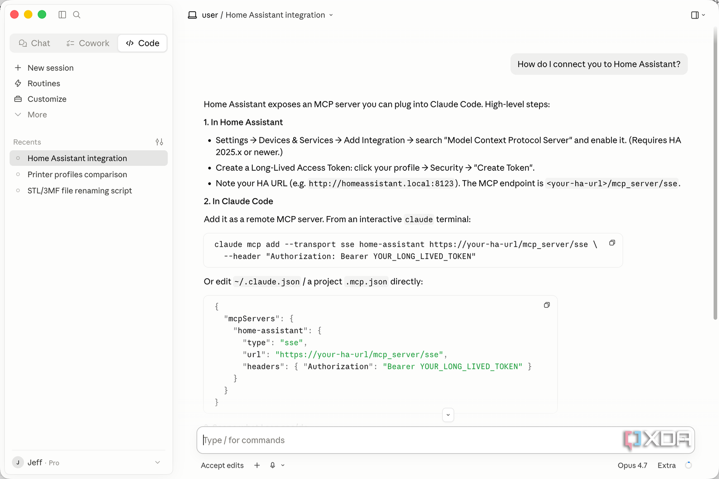Click the "1. In Home Assistant" heading
The width and height of the screenshot is (719, 479).
[243, 122]
